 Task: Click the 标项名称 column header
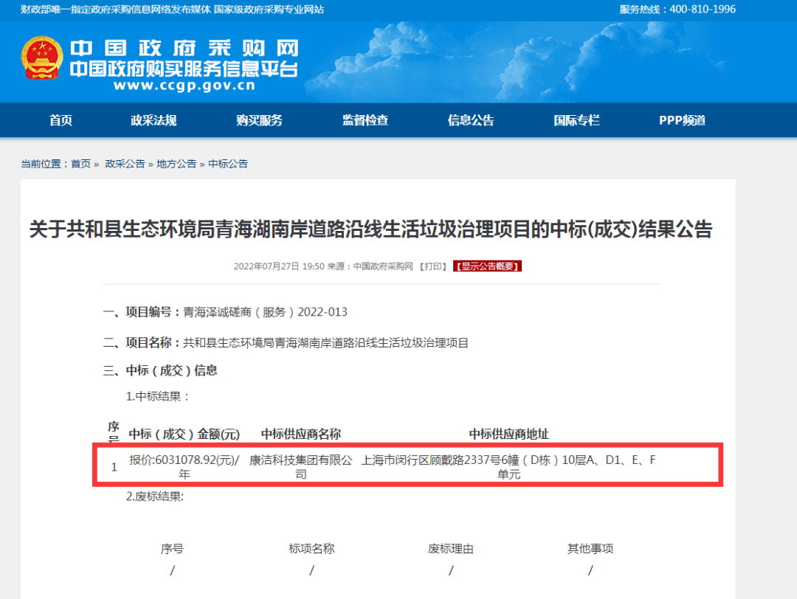(311, 549)
